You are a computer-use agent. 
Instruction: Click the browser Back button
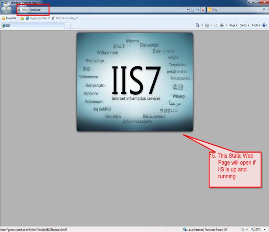[x=4, y=10]
